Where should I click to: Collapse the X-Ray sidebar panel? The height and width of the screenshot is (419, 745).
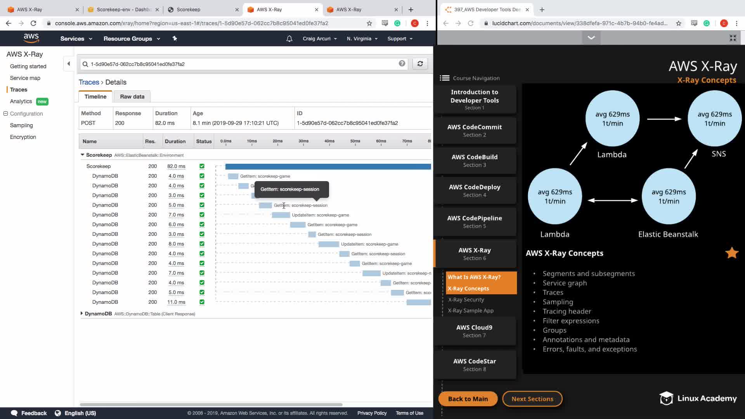[69, 64]
